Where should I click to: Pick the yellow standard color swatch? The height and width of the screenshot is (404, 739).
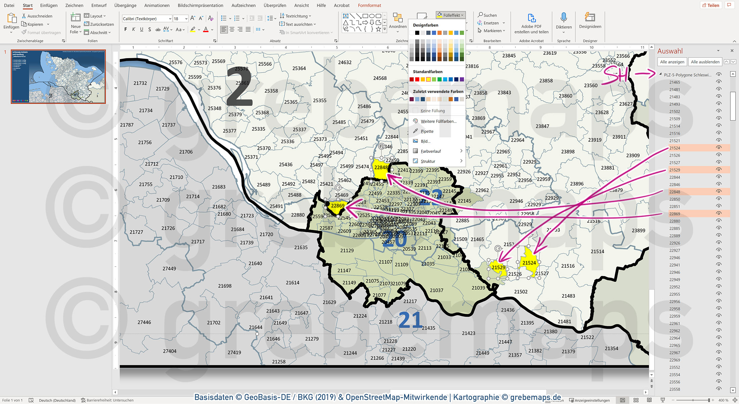coord(428,80)
